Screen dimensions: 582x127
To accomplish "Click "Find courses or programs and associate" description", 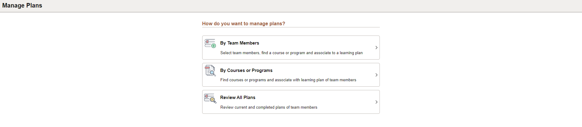I will click(288, 80).
